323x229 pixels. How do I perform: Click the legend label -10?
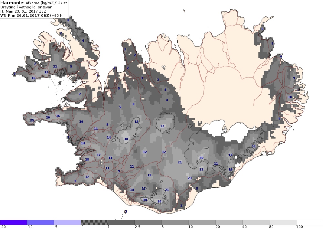pos(30,227)
